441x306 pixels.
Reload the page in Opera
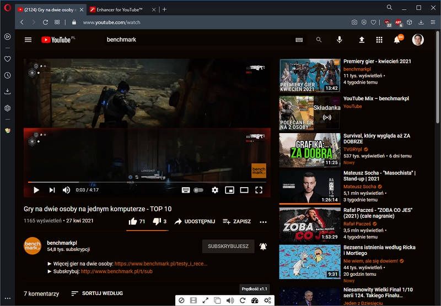coord(45,22)
